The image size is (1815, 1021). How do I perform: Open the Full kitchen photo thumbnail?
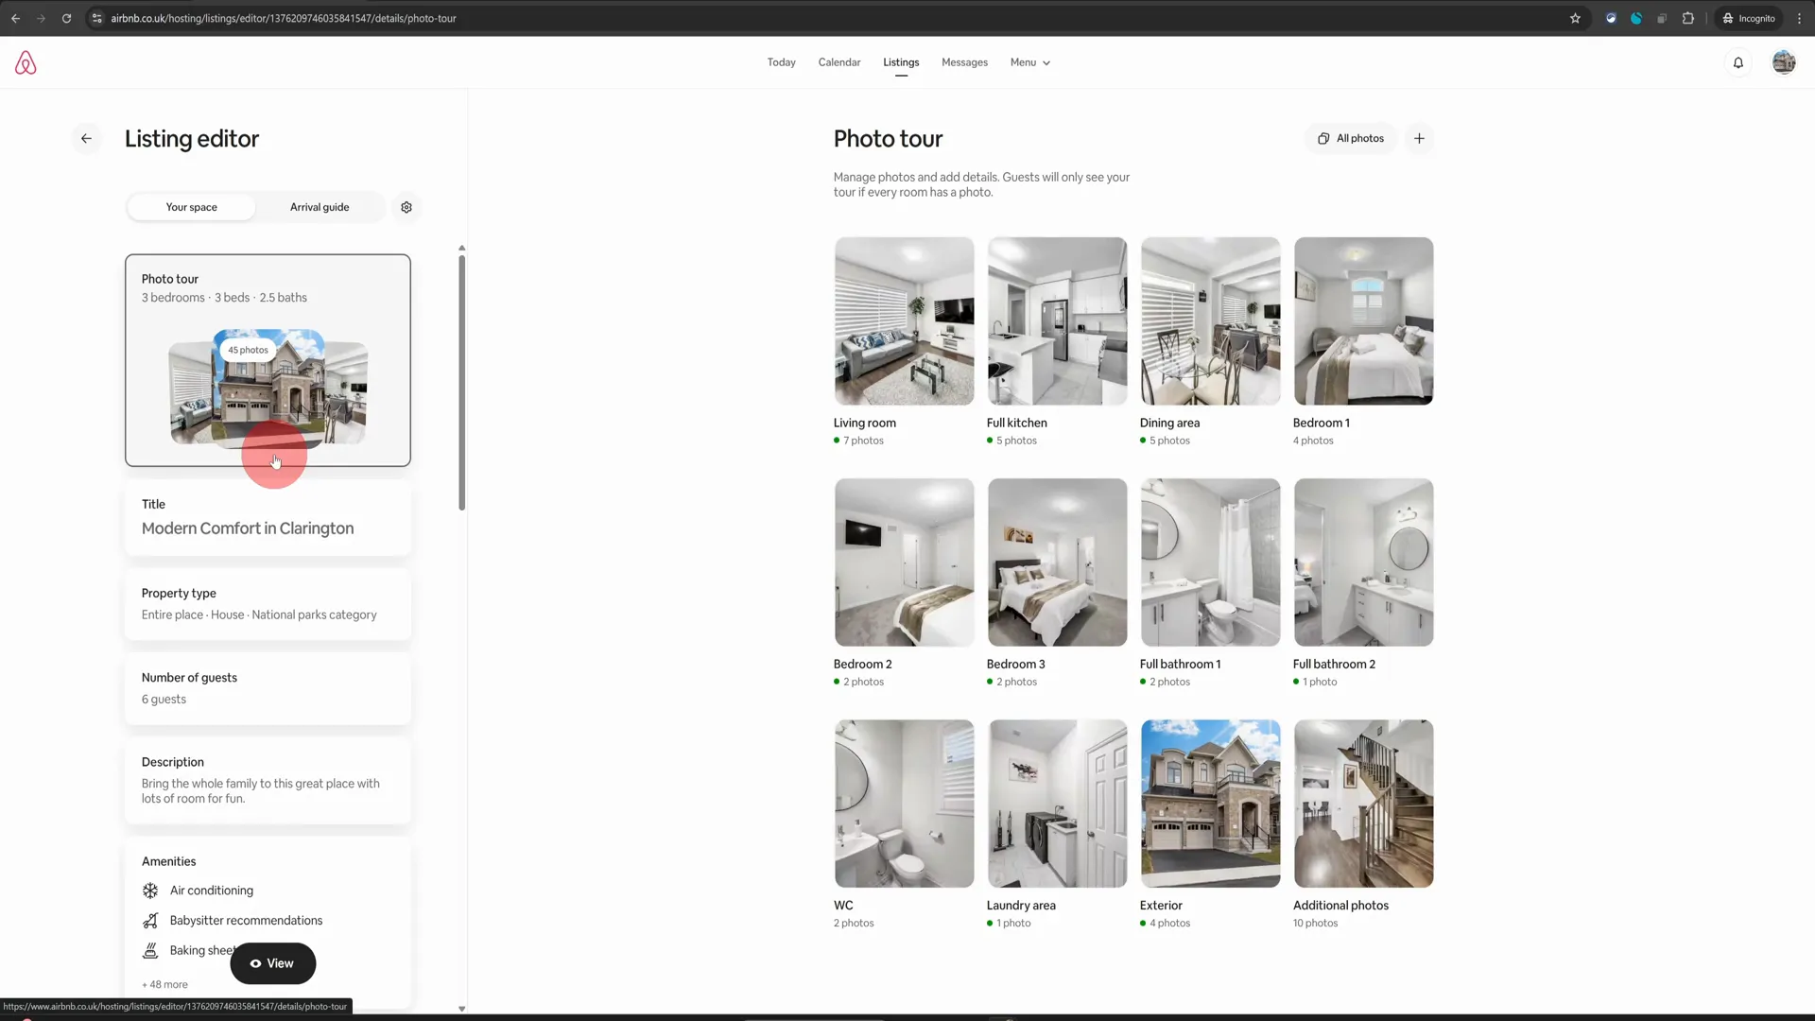tap(1057, 321)
